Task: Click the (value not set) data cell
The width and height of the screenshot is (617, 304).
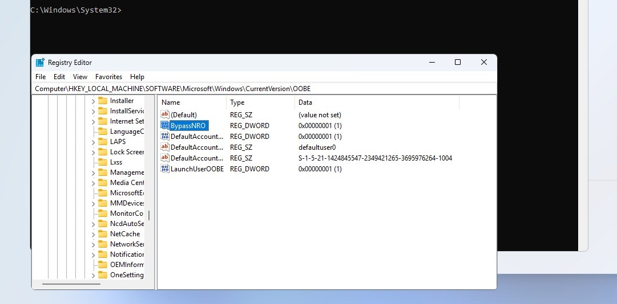Action: tap(320, 115)
